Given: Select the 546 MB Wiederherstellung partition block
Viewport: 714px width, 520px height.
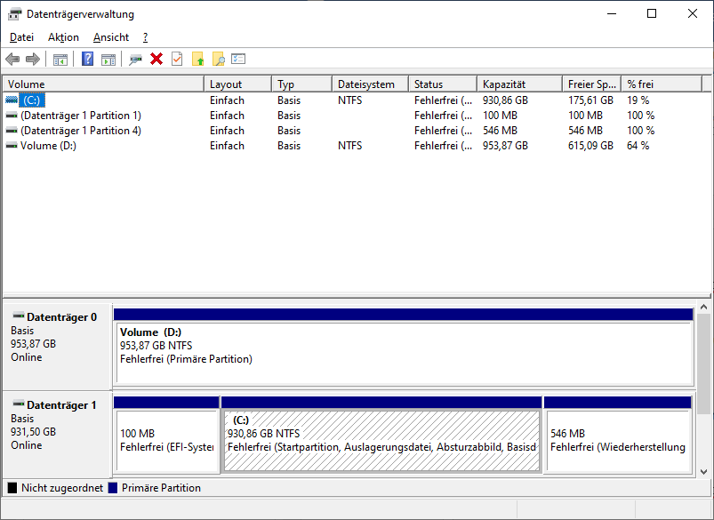Looking at the screenshot, I should click(618, 435).
